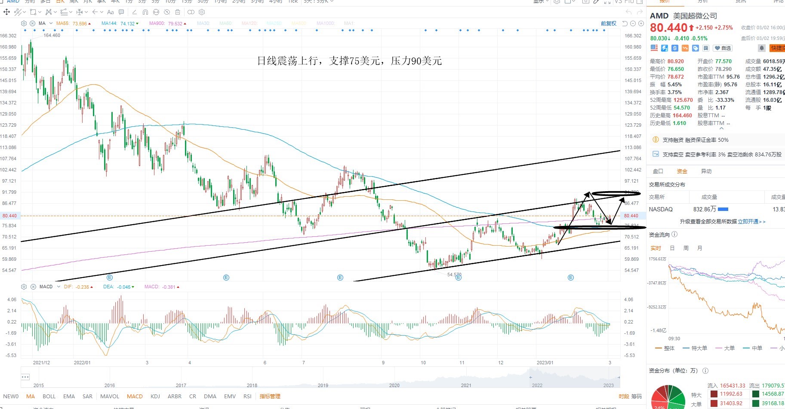The image size is (785, 409).
Task: Zoom in chart with the plus icon
Action: click(x=641, y=23)
